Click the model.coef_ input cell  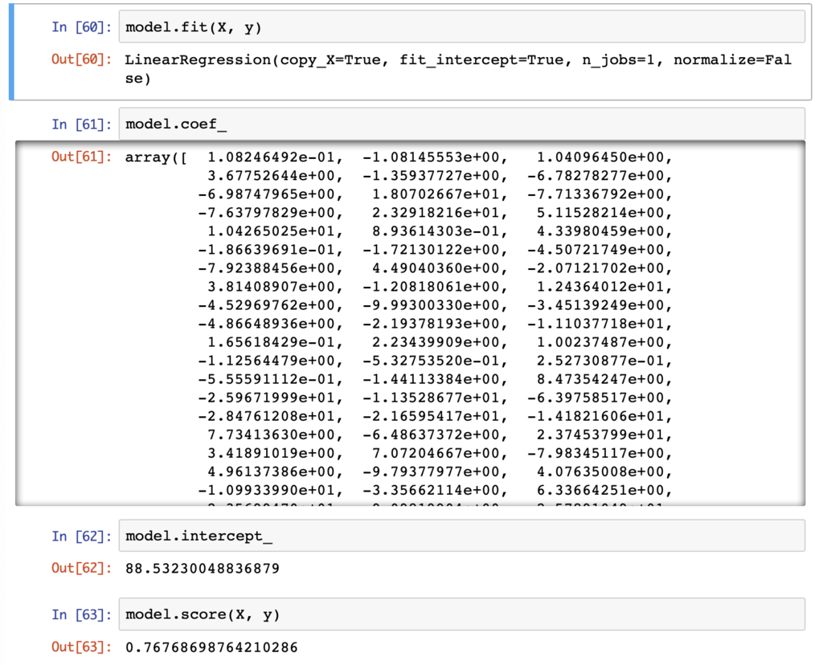[461, 124]
